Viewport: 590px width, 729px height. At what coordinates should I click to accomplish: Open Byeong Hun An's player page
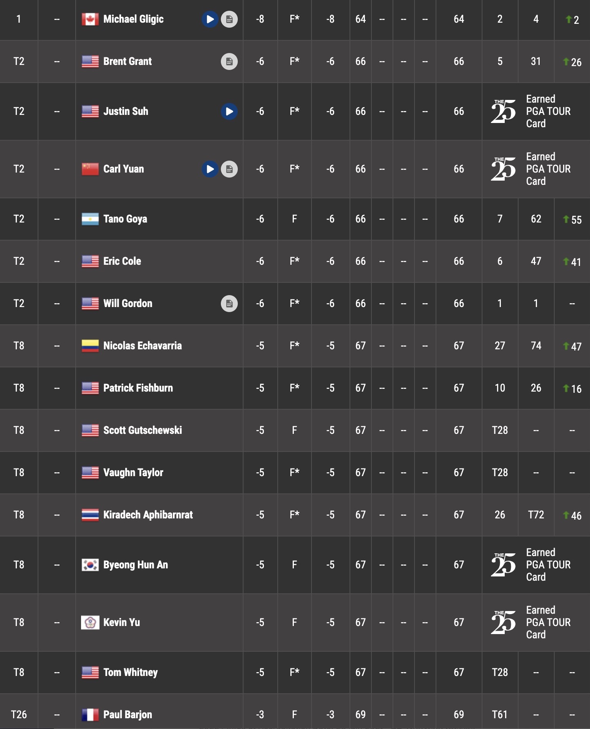click(x=136, y=565)
